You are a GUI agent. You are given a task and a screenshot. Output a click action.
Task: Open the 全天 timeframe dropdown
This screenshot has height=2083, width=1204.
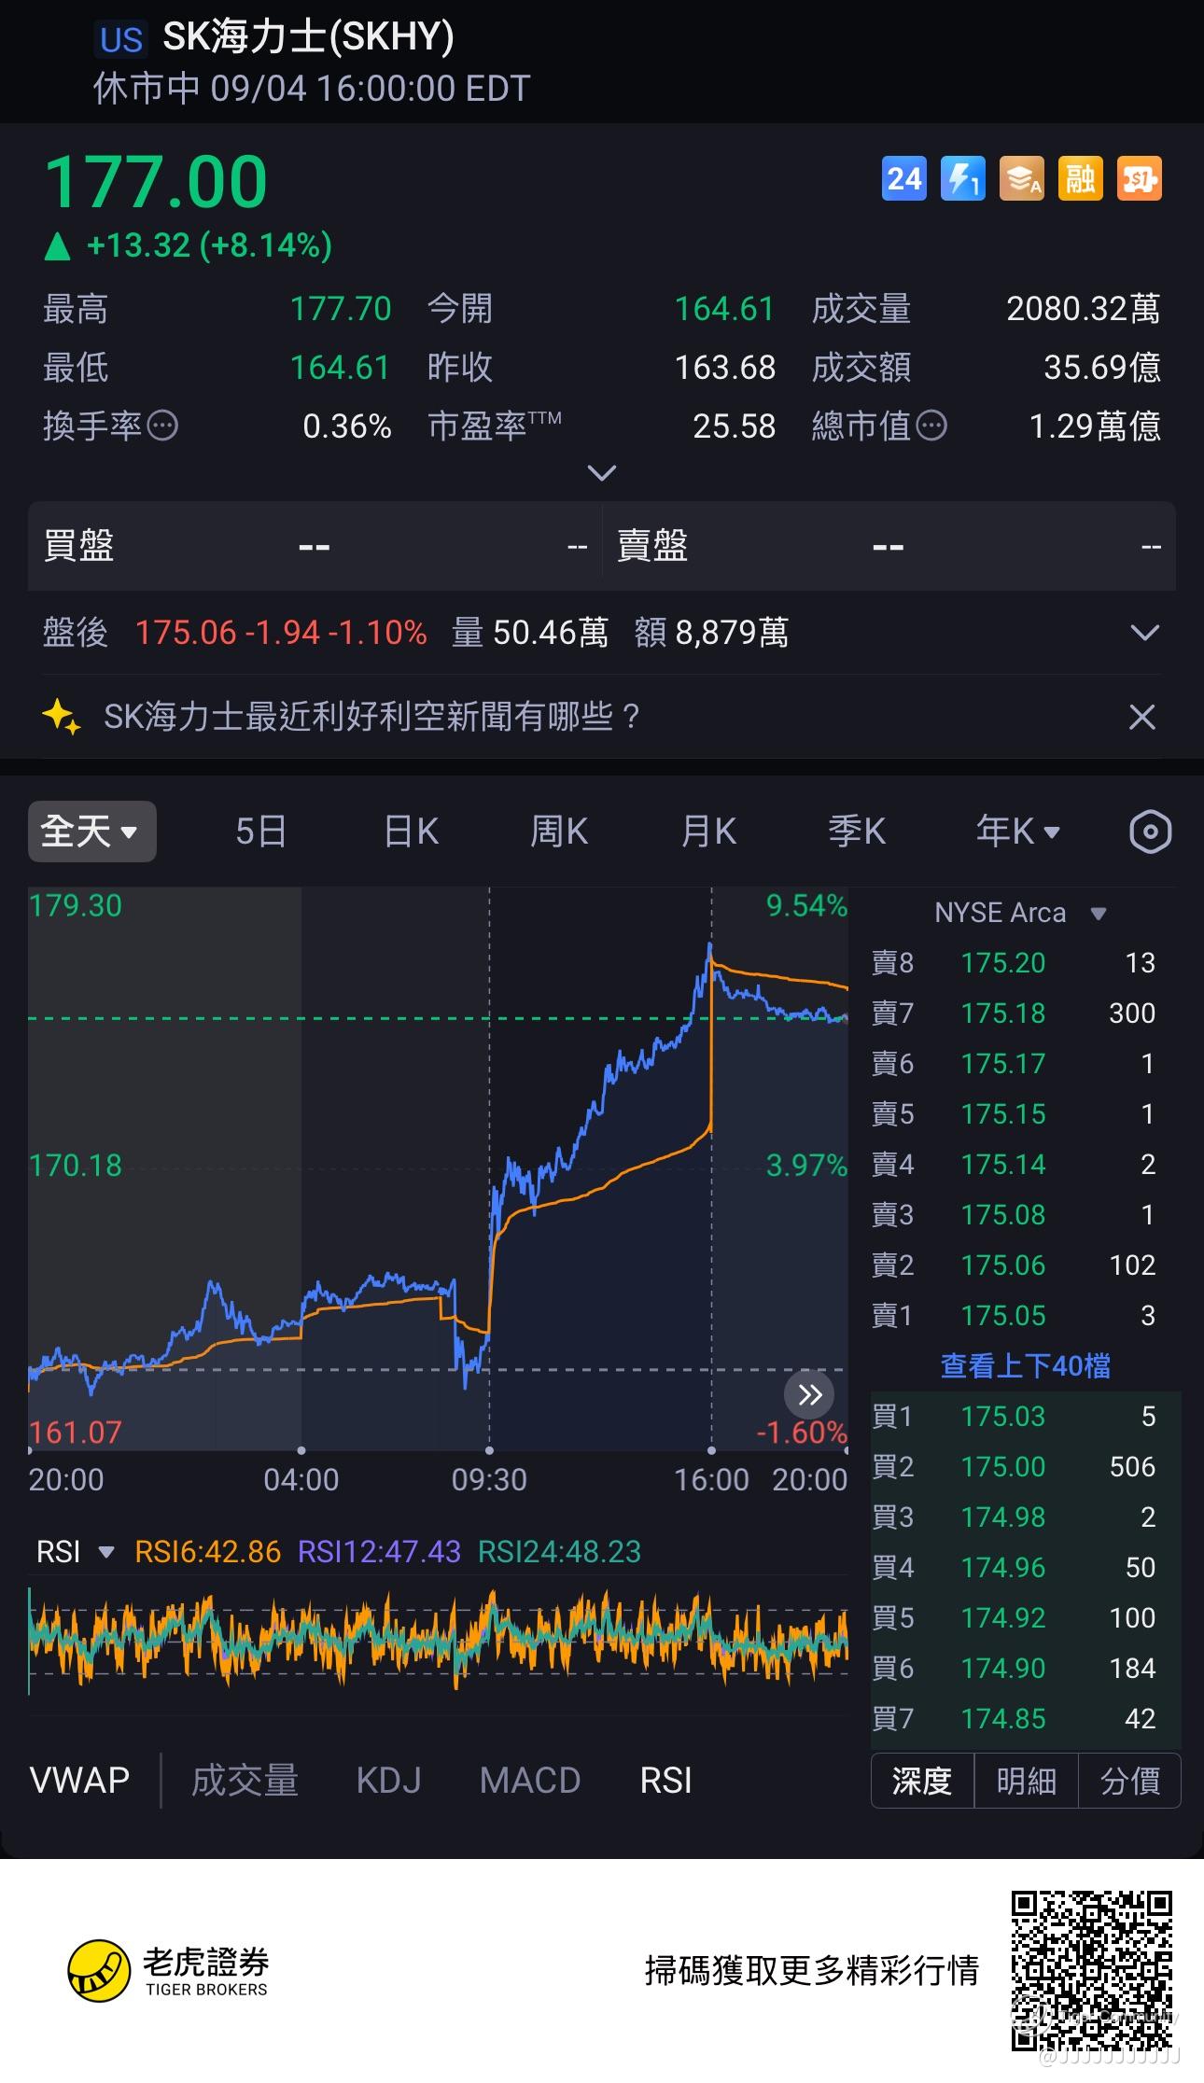click(x=91, y=832)
